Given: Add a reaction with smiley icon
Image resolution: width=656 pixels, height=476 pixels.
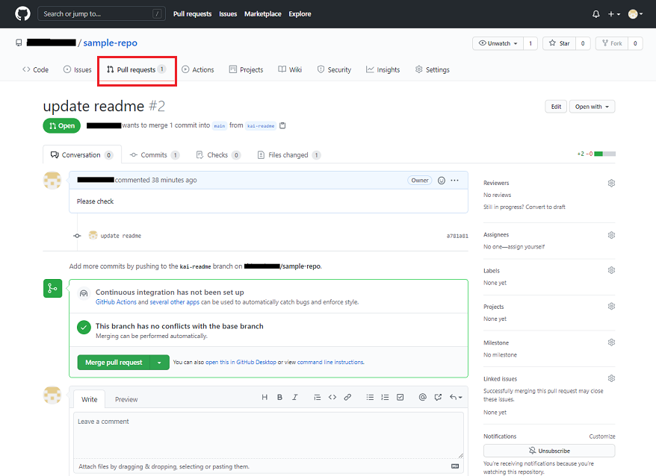Looking at the screenshot, I should click(442, 181).
